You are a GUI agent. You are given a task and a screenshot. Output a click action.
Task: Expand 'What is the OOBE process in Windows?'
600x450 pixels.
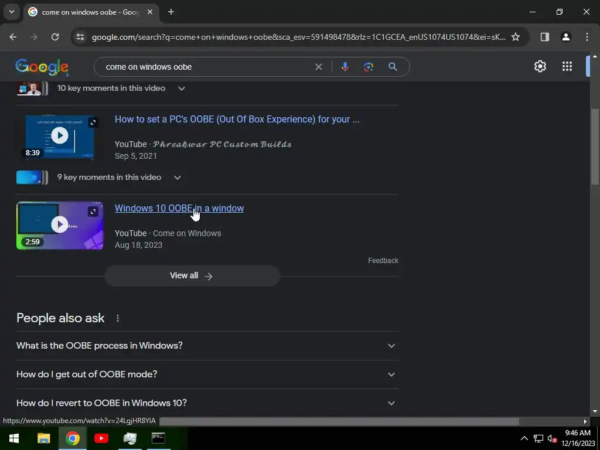click(207, 346)
